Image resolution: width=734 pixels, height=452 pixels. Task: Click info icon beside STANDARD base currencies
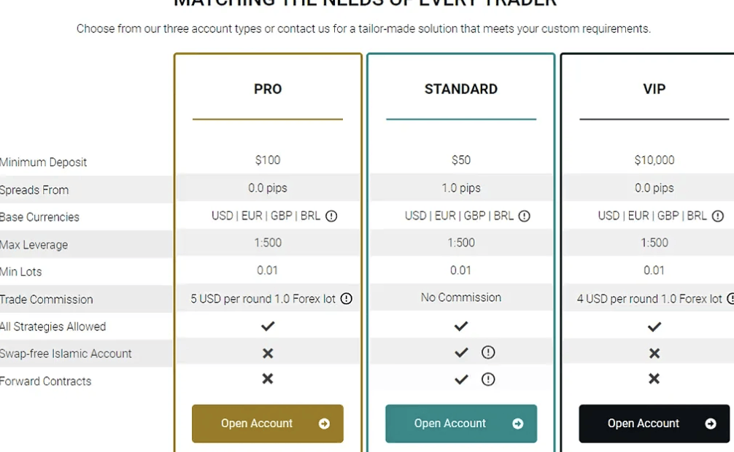point(525,217)
